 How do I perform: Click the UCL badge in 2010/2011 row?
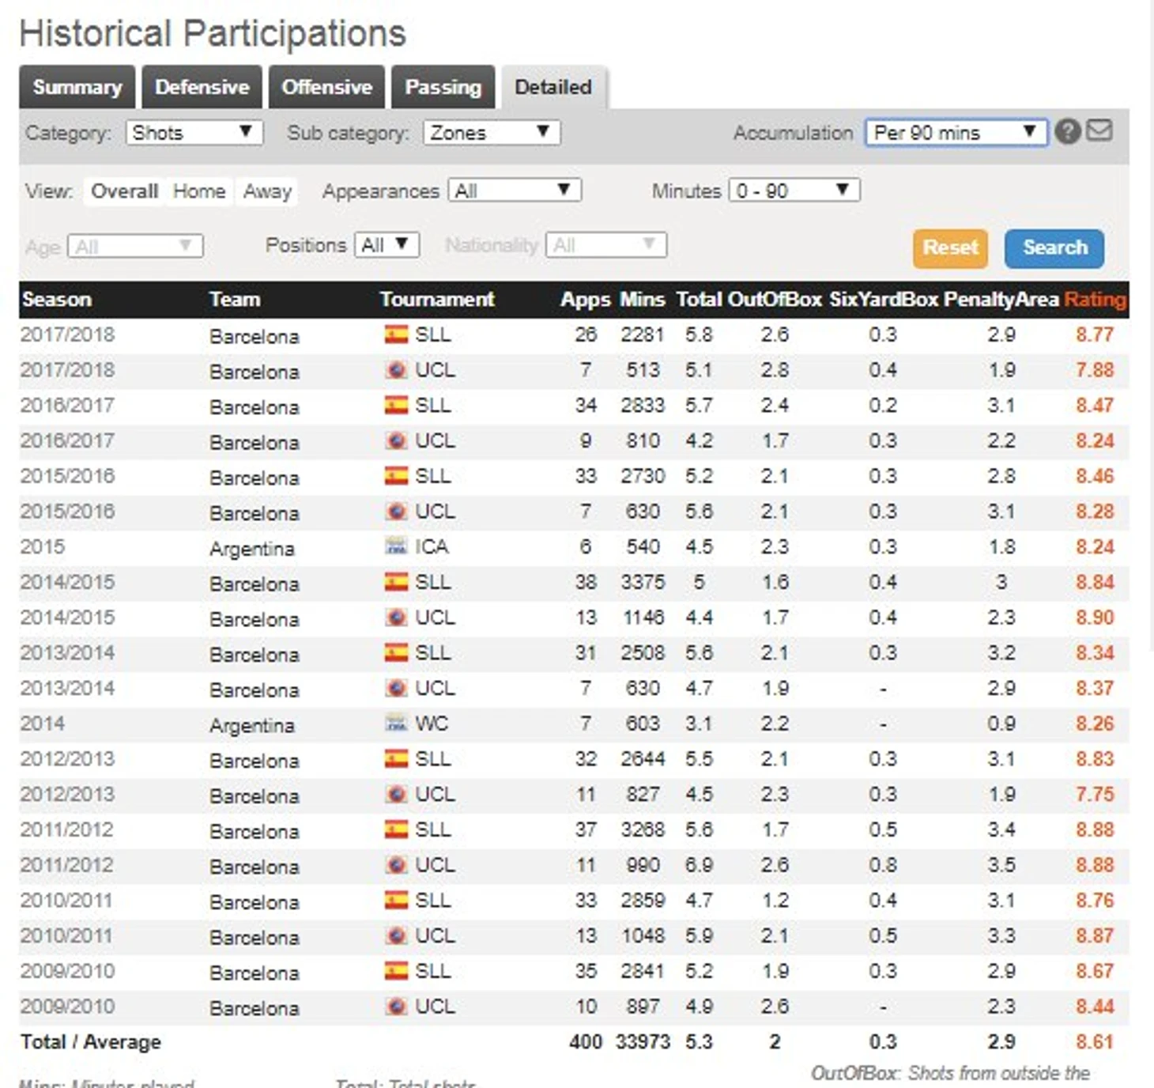point(396,935)
